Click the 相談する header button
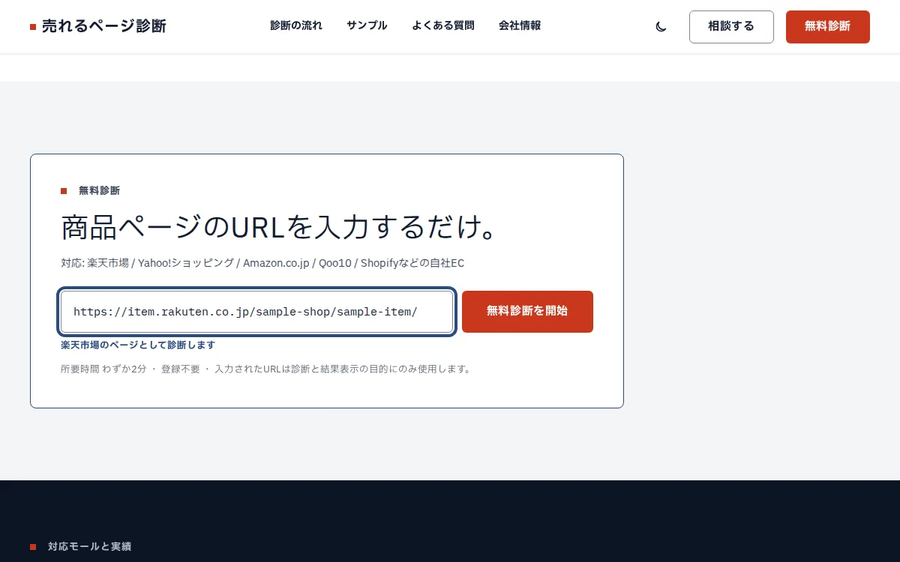 [731, 26]
